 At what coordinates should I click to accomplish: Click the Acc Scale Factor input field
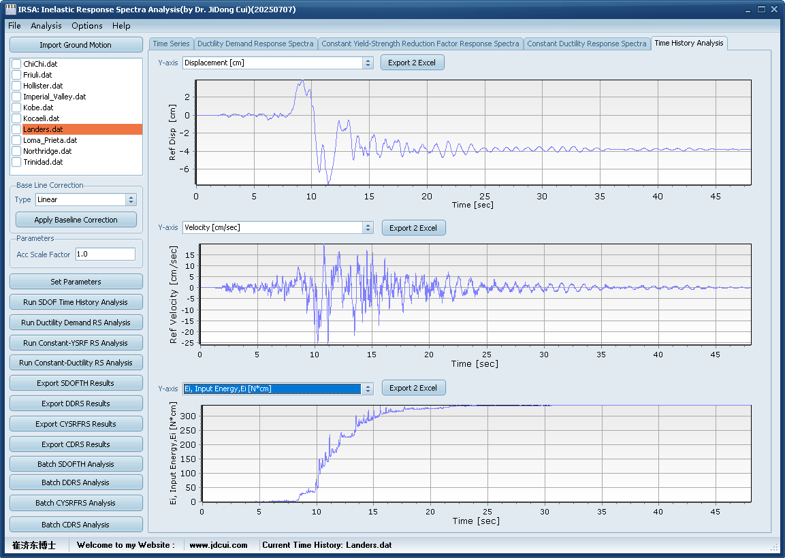pyautogui.click(x=105, y=254)
